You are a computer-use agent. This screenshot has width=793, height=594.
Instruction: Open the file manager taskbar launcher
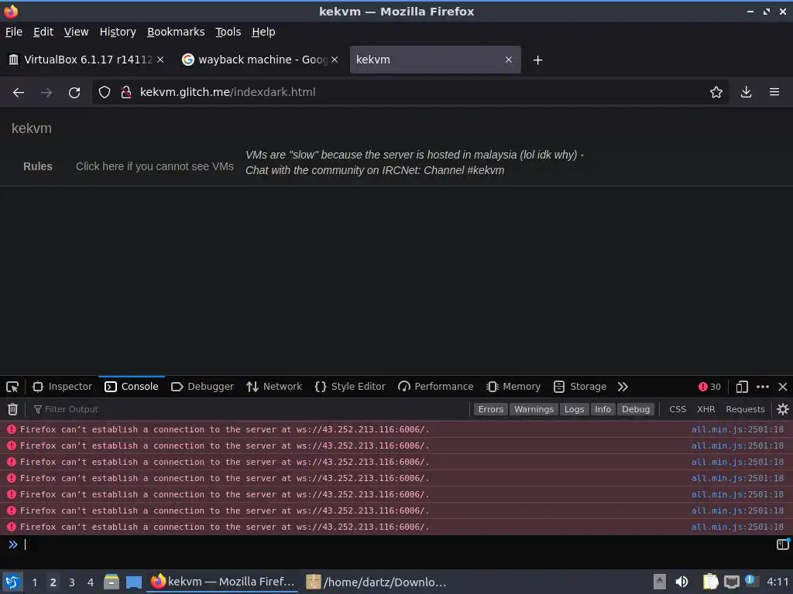click(x=112, y=582)
